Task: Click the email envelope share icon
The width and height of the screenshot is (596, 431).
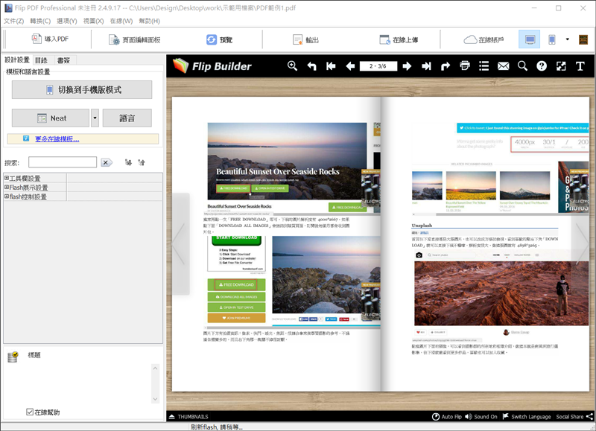Action: click(503, 66)
